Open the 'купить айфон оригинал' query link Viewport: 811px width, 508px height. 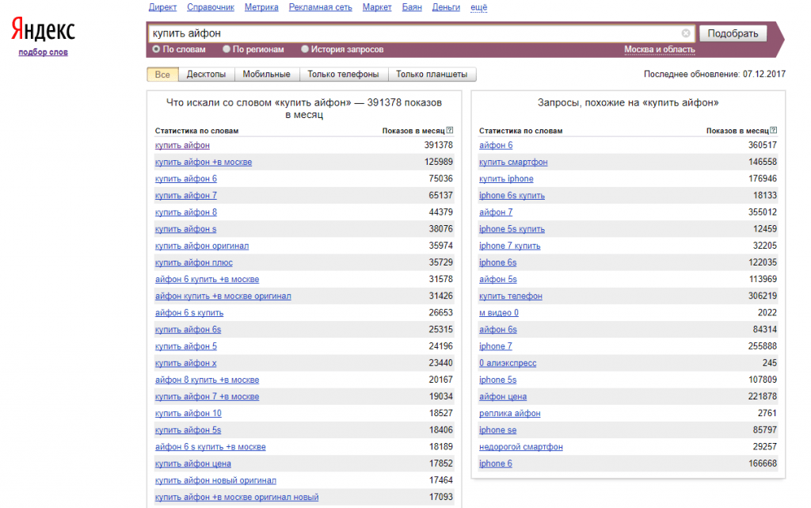202,246
